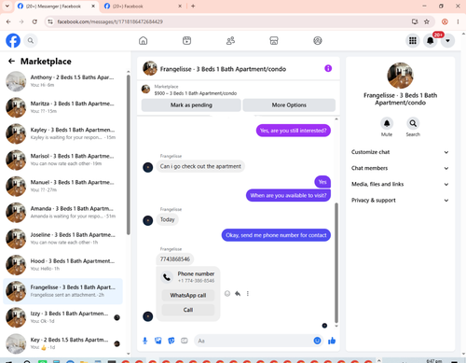Go back using the Marketplace back arrow
This screenshot has width=466, height=363.
[11, 62]
